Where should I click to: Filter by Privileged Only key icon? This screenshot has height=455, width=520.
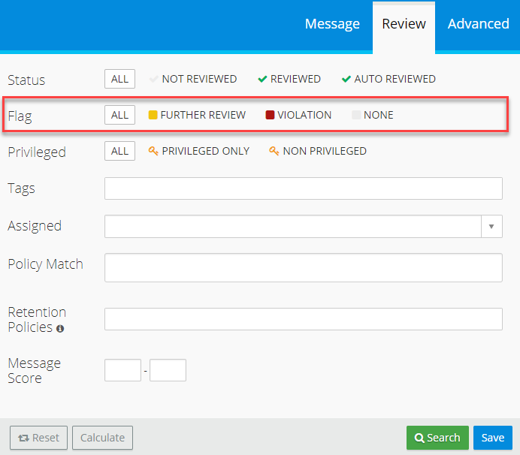[x=153, y=152]
